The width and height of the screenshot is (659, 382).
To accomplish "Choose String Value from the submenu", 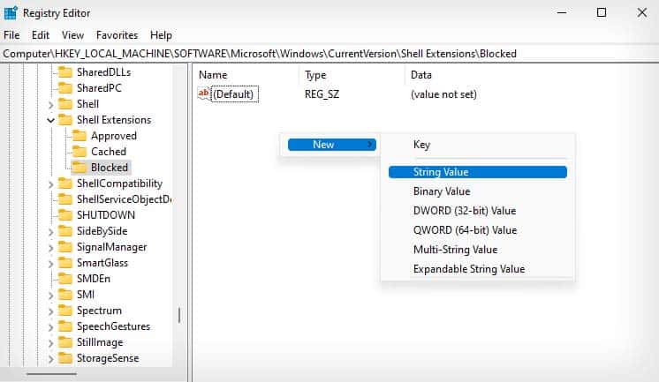I will coord(477,172).
